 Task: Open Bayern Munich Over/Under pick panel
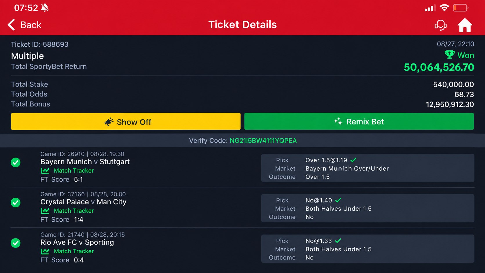[x=368, y=168]
